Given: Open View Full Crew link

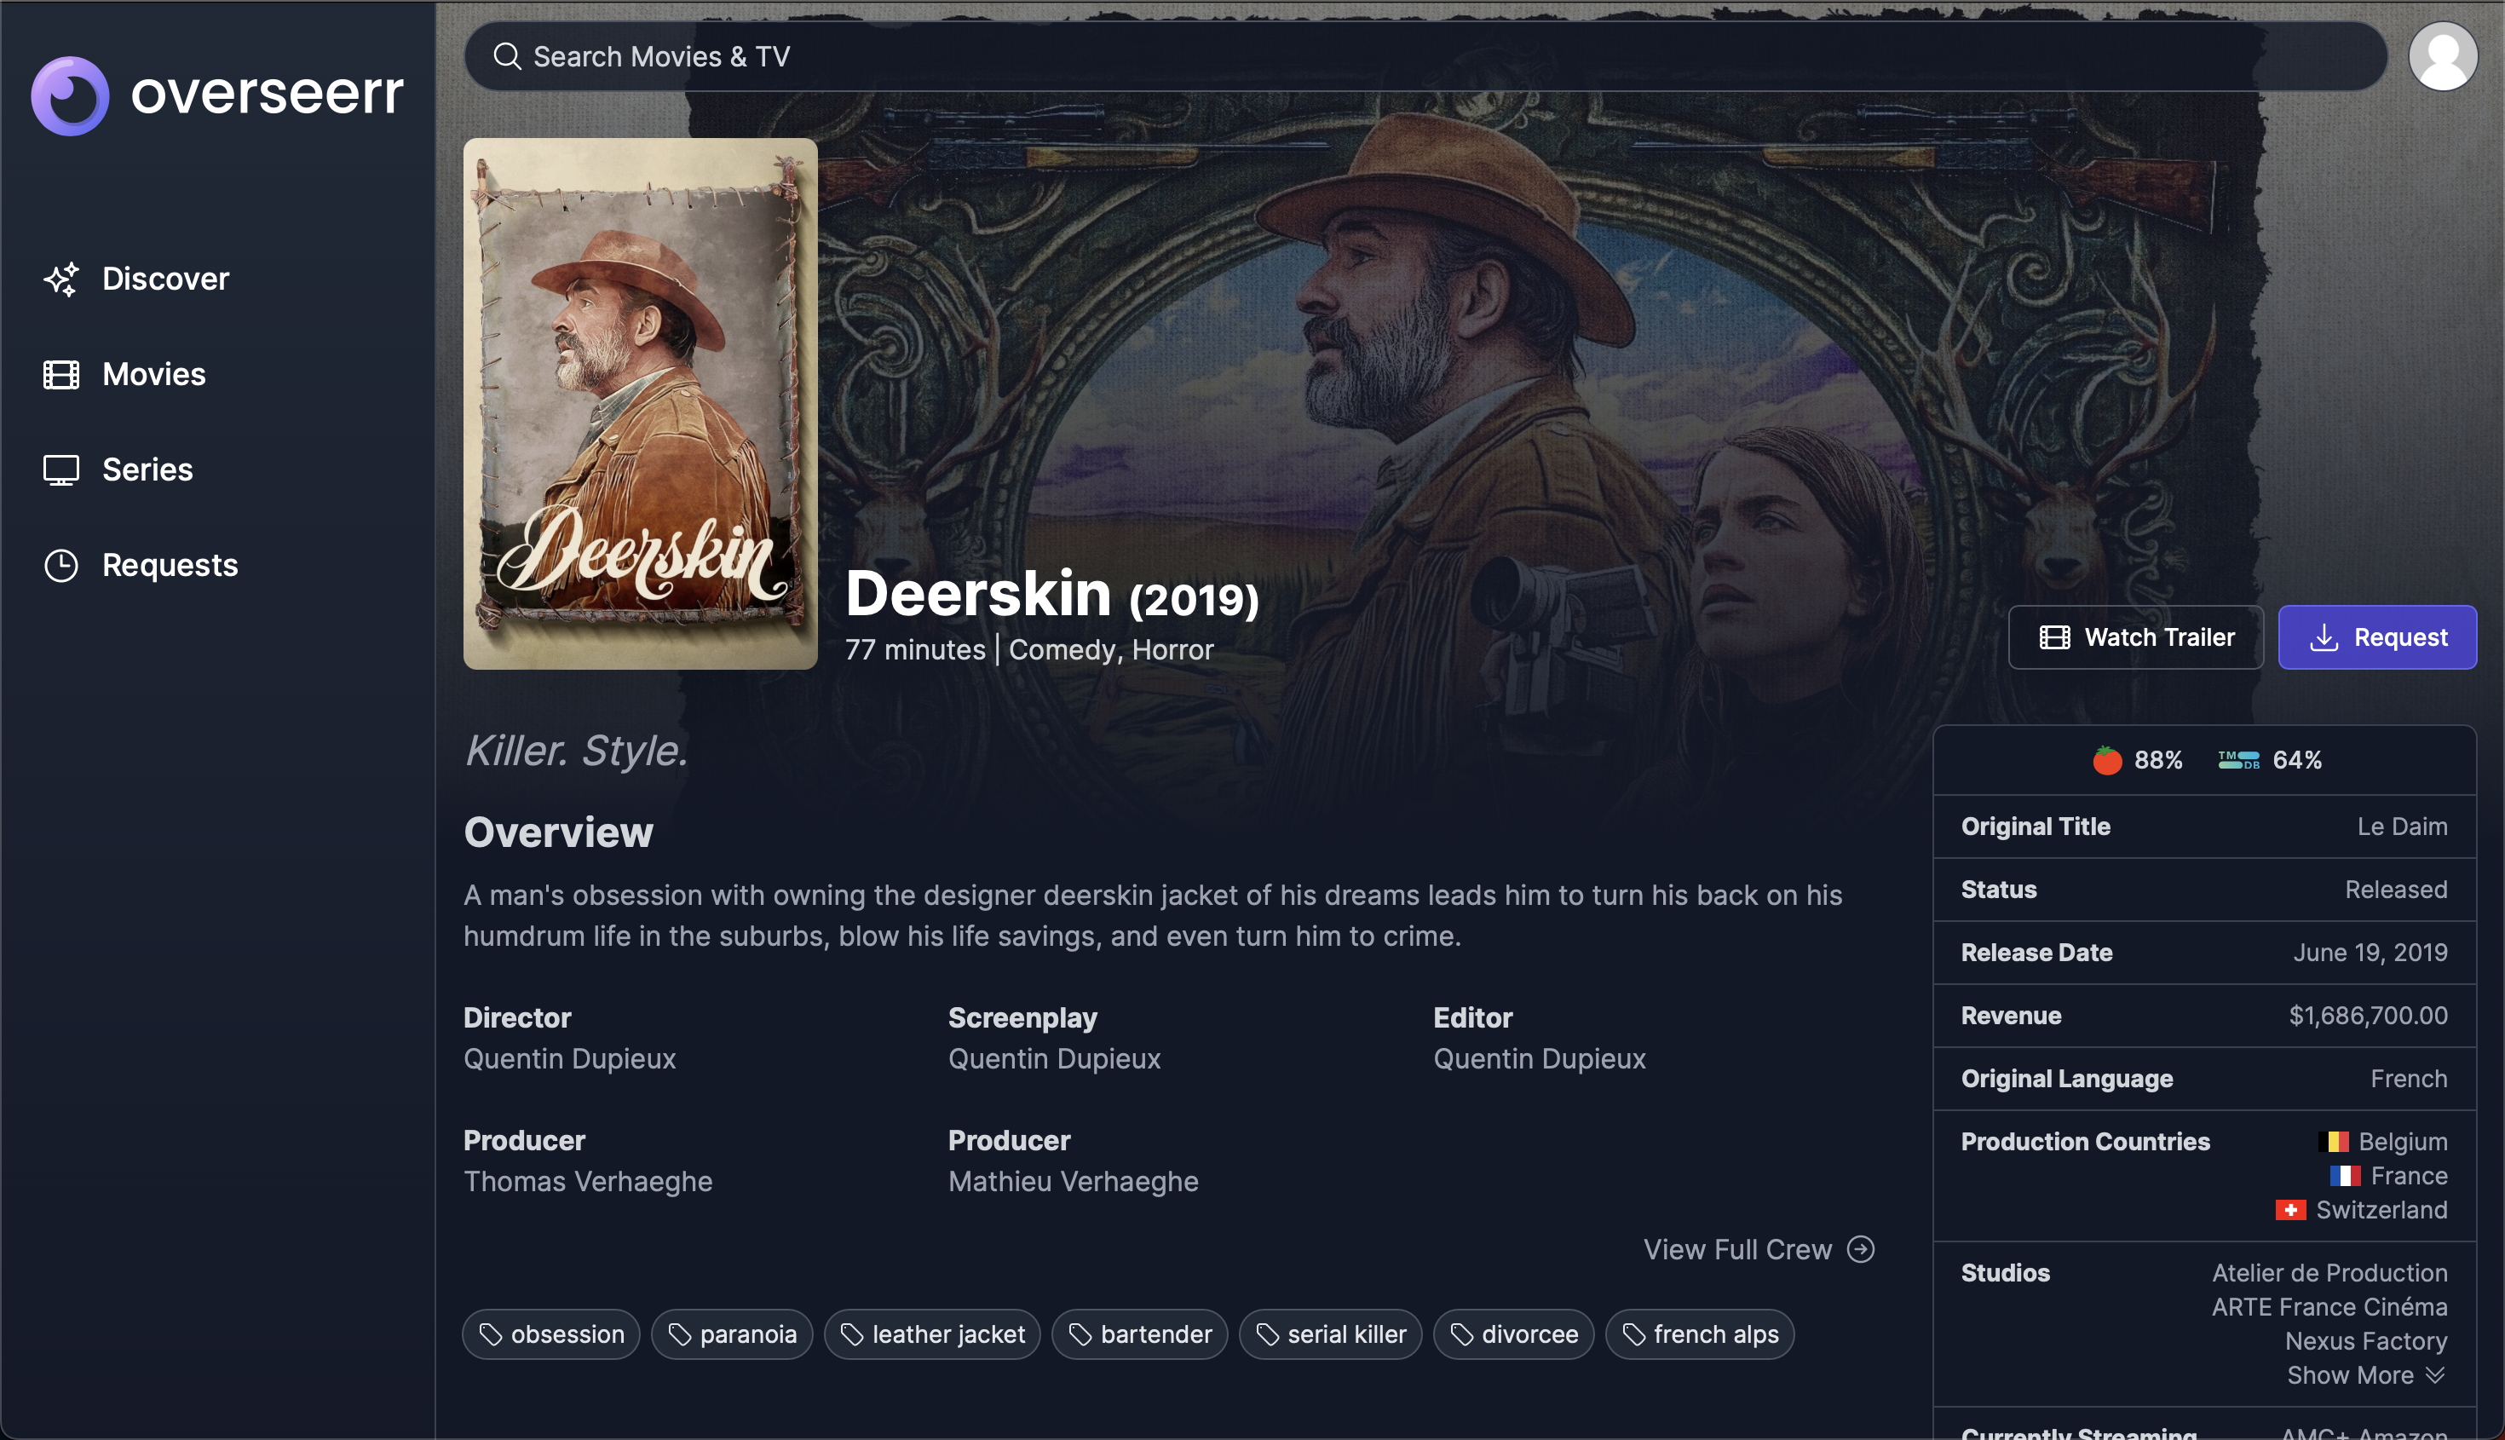Looking at the screenshot, I should 1759,1249.
